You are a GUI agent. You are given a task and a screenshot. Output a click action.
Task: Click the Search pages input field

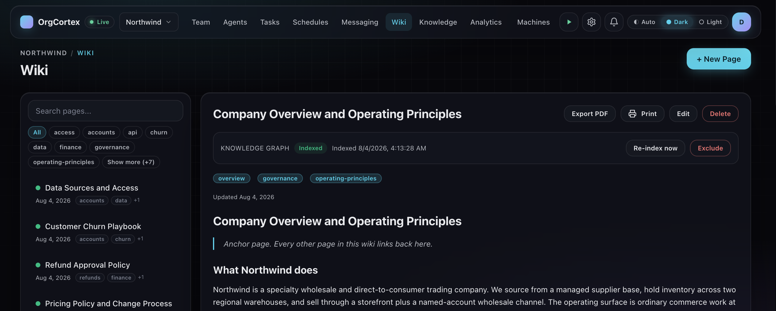pyautogui.click(x=105, y=111)
